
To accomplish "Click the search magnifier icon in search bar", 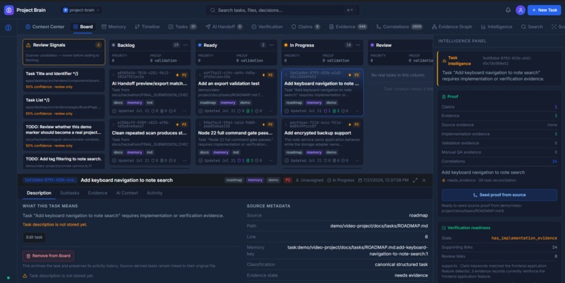I will tap(212, 10).
